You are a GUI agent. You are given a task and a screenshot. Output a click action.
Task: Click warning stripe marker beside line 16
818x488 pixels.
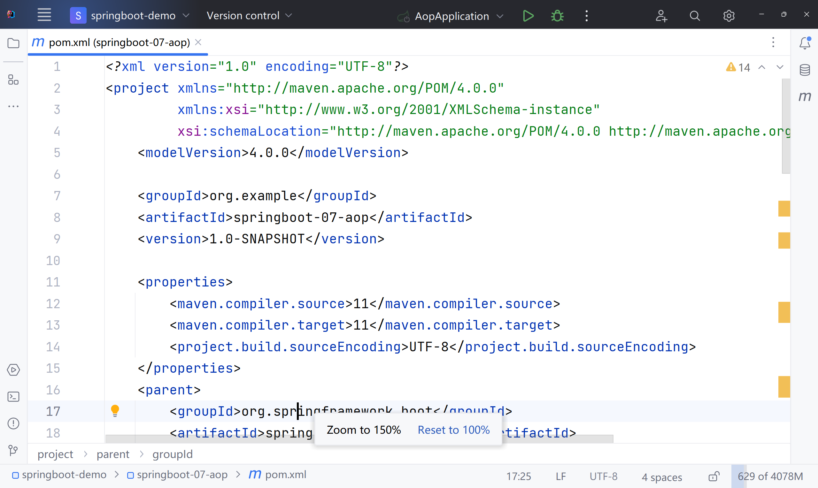click(784, 387)
